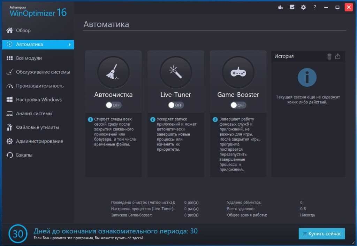
Task: Click the grid icon beside Все модули
Action: tap(9, 58)
